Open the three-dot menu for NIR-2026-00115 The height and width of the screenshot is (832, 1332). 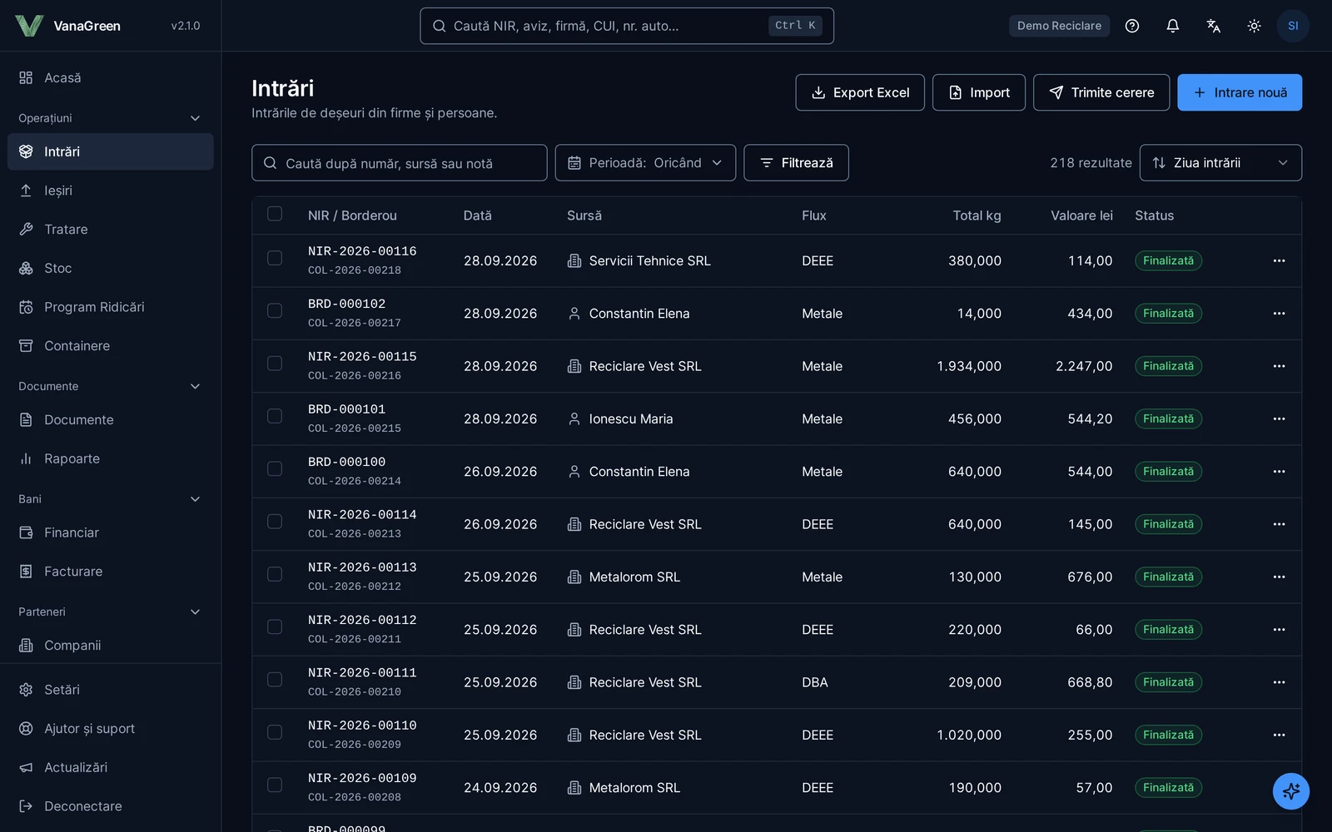click(x=1279, y=366)
